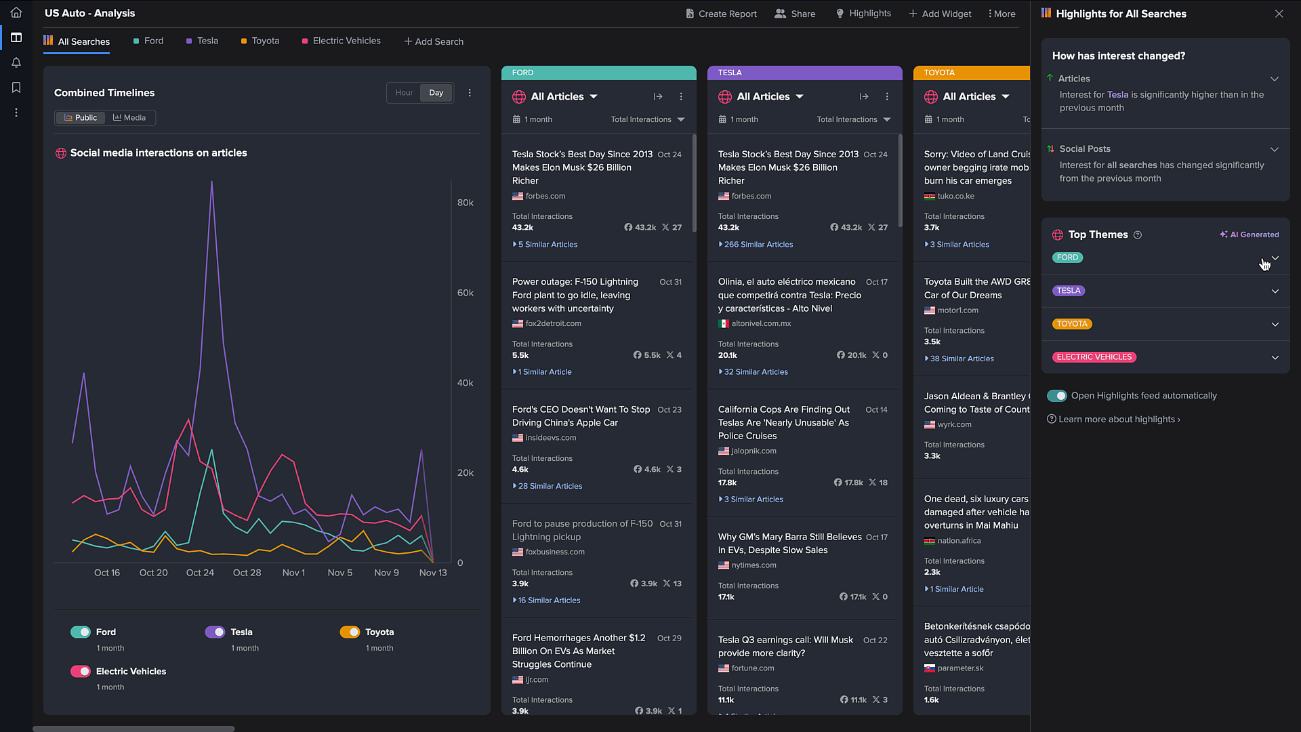The height and width of the screenshot is (732, 1301).
Task: Open Combined Timelines three-dot menu
Action: tap(470, 93)
